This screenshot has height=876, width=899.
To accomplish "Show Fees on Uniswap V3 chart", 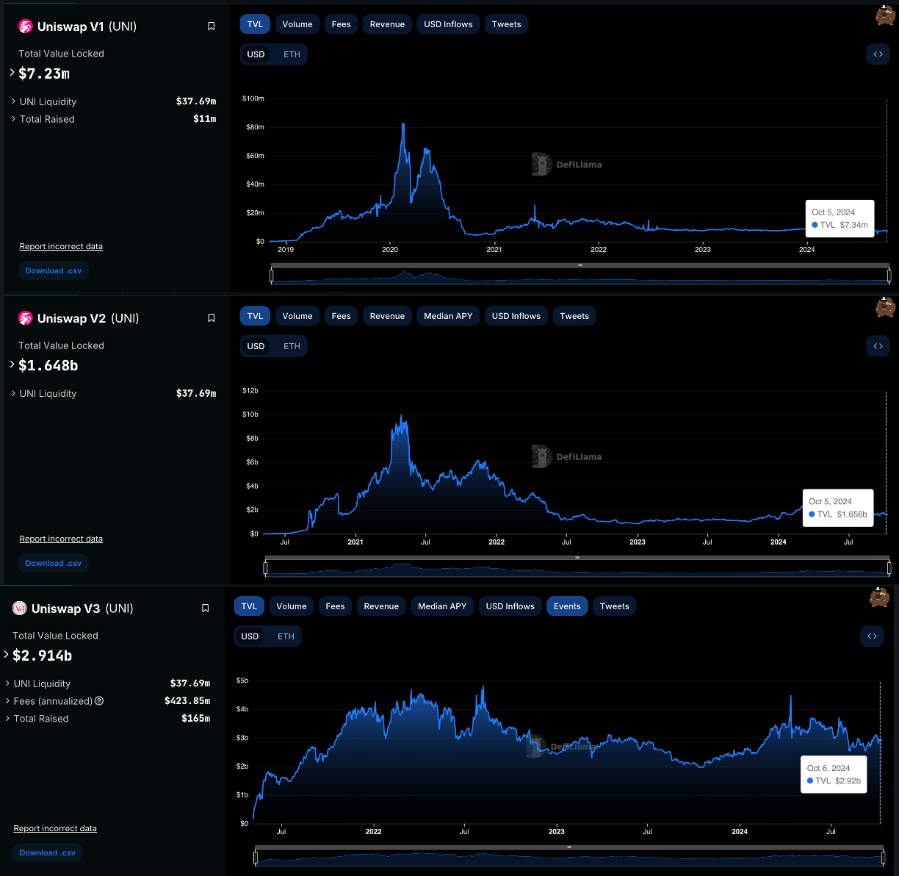I will click(x=335, y=606).
